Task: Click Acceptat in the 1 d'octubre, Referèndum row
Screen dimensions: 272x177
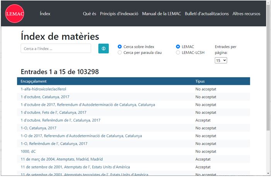Action: point(203,120)
